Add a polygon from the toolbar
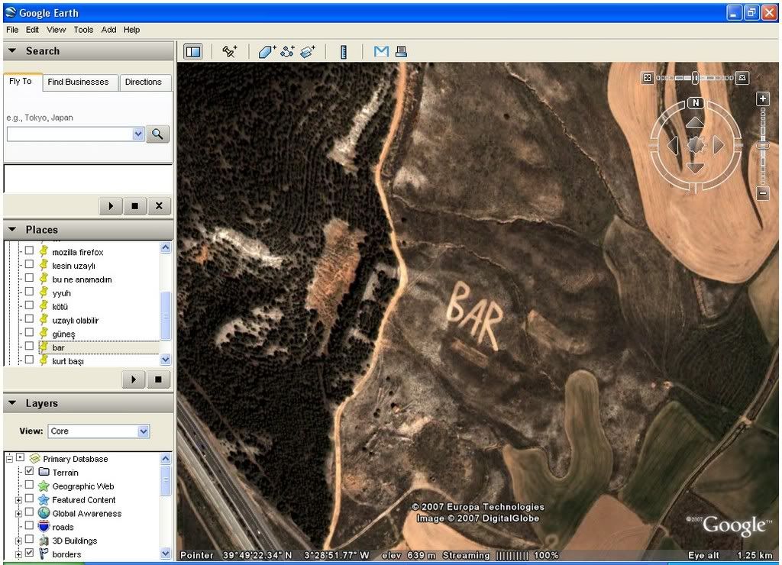Image resolution: width=782 pixels, height=565 pixels. (x=267, y=51)
